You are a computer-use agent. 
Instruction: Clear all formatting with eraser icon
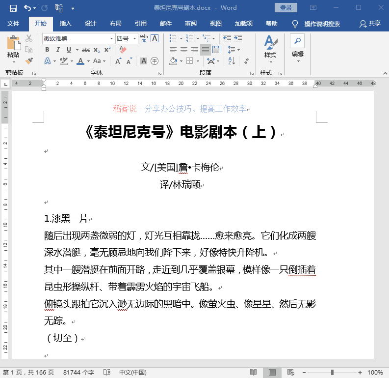coord(123,50)
